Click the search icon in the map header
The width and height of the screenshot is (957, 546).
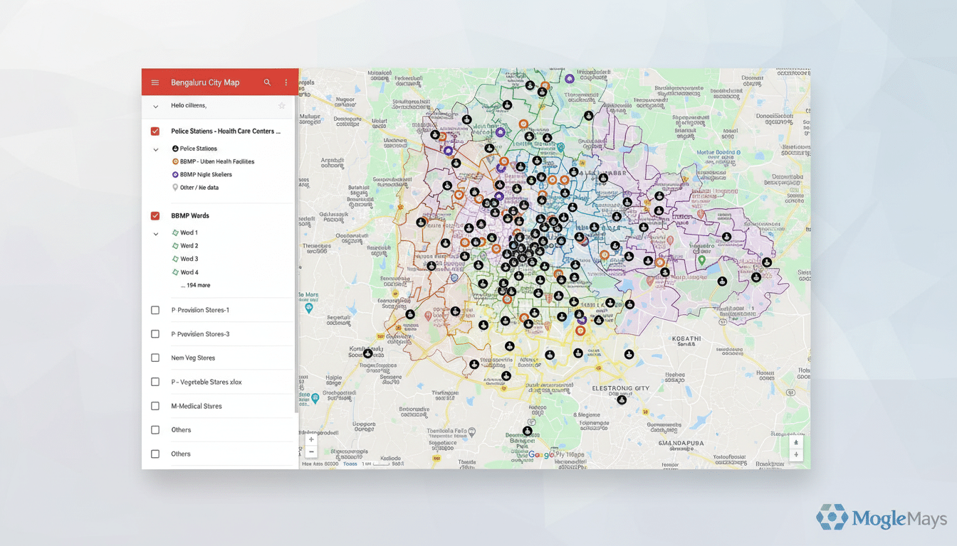pyautogui.click(x=267, y=82)
